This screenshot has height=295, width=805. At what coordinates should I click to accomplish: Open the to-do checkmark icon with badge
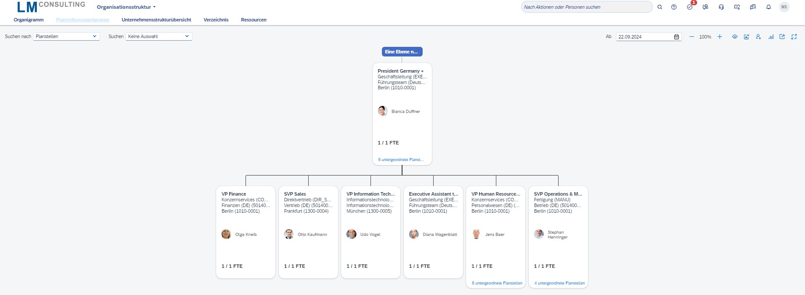[690, 7]
